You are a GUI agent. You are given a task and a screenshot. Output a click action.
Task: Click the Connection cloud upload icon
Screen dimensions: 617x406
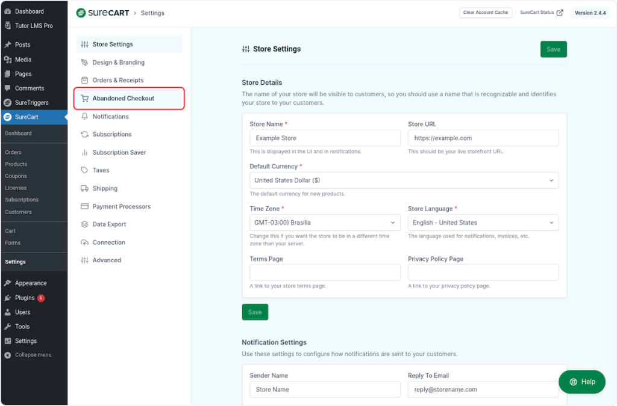(85, 242)
